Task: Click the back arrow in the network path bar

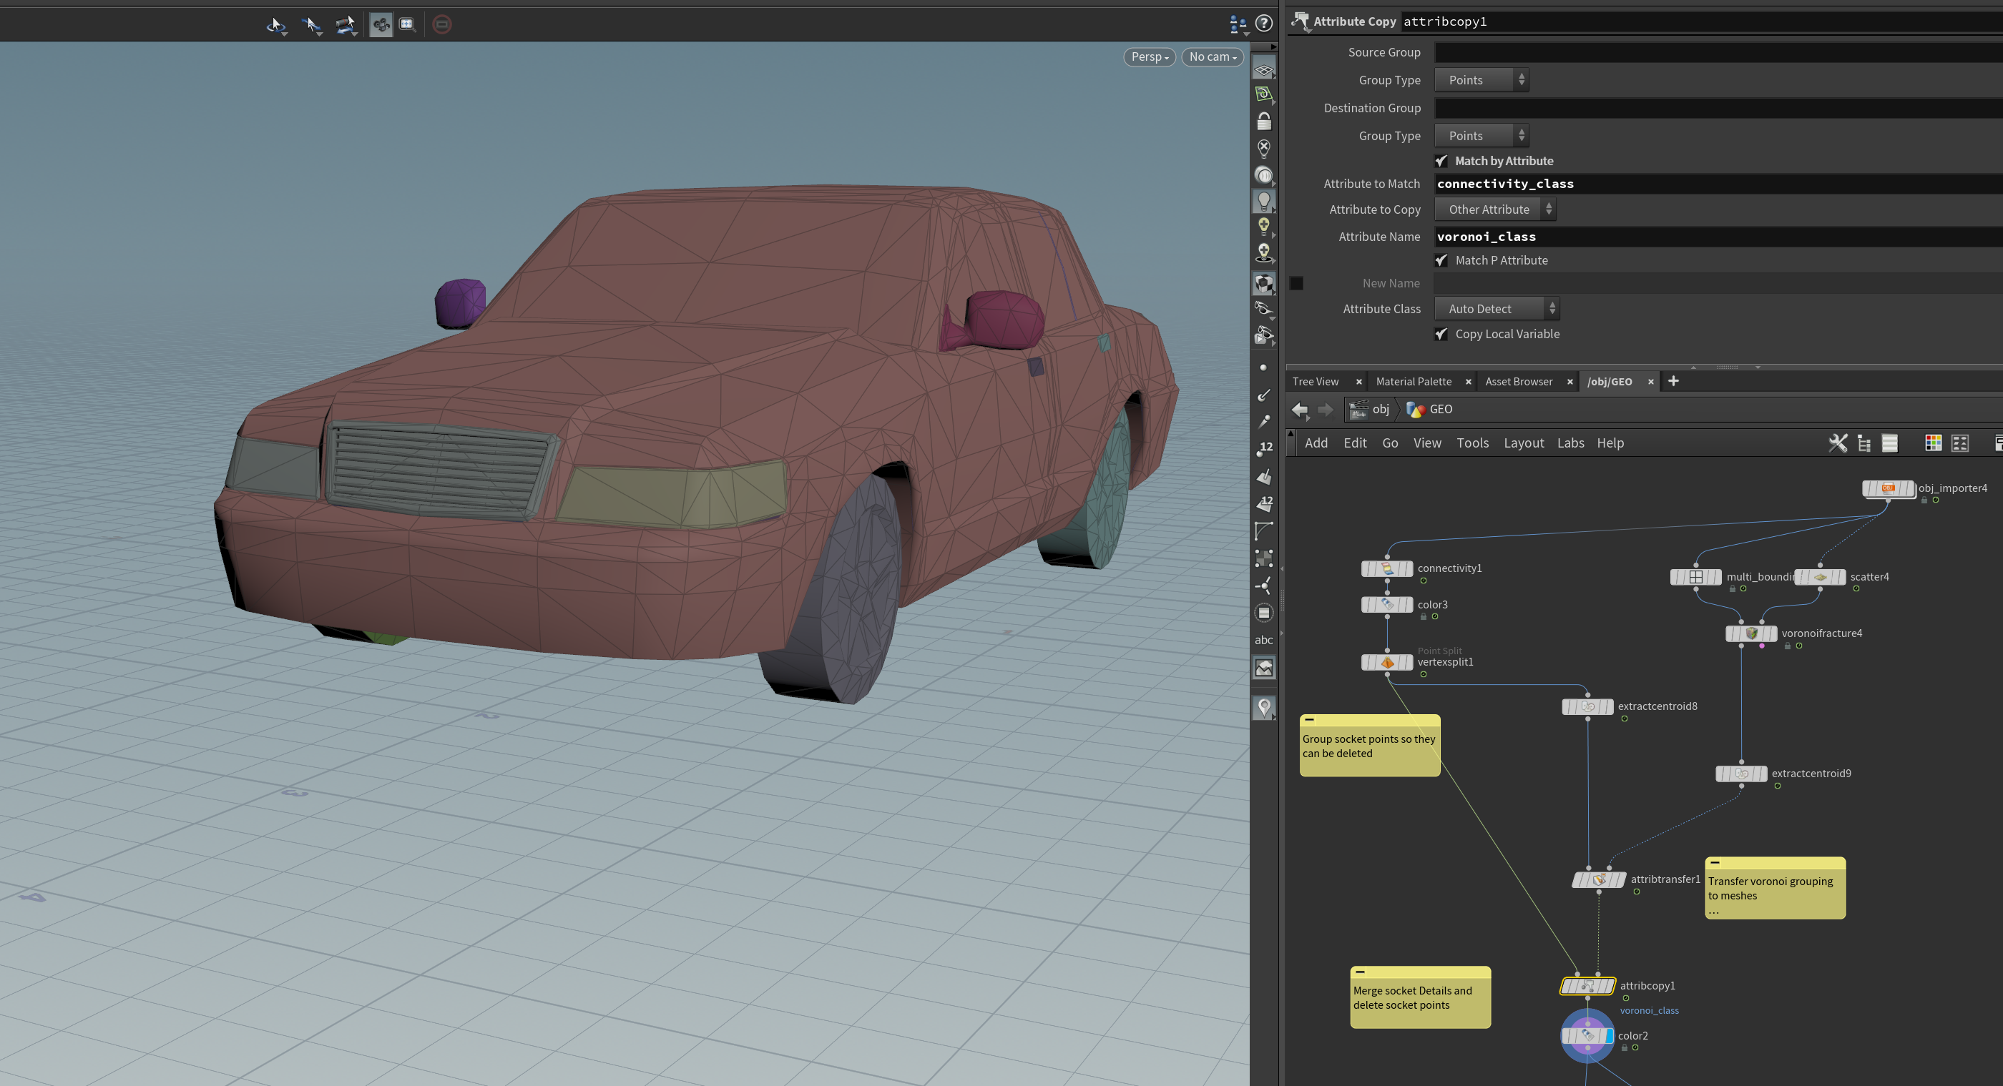Action: click(x=1299, y=409)
